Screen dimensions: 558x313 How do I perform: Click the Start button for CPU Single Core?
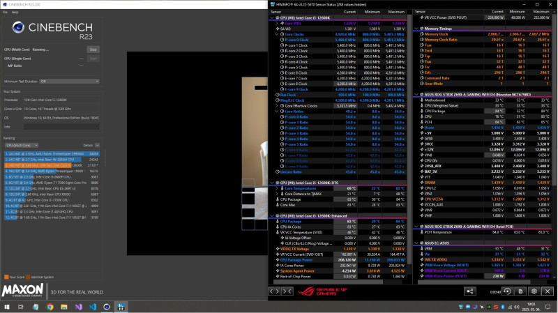(93, 59)
